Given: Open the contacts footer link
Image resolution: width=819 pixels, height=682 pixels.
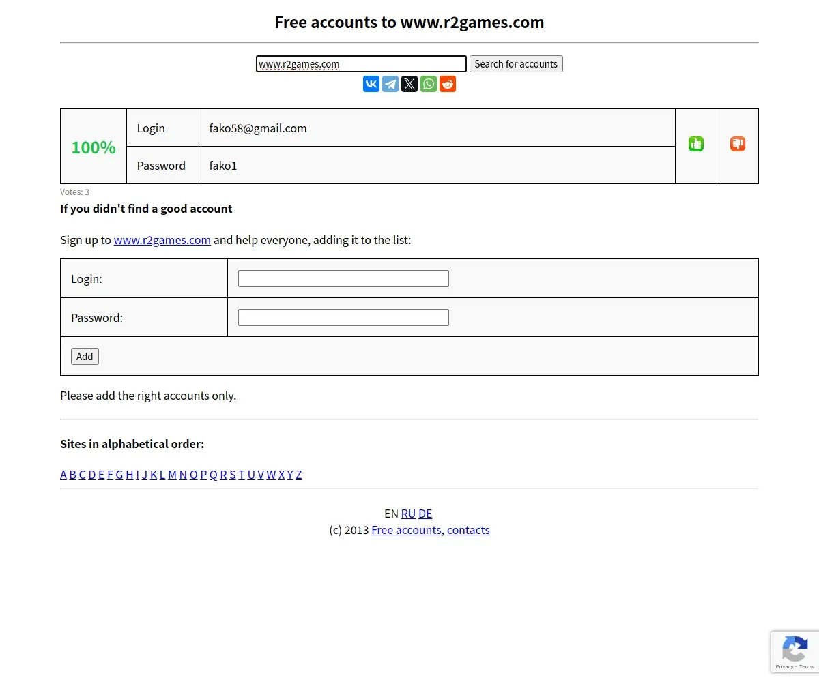Looking at the screenshot, I should tap(468, 530).
